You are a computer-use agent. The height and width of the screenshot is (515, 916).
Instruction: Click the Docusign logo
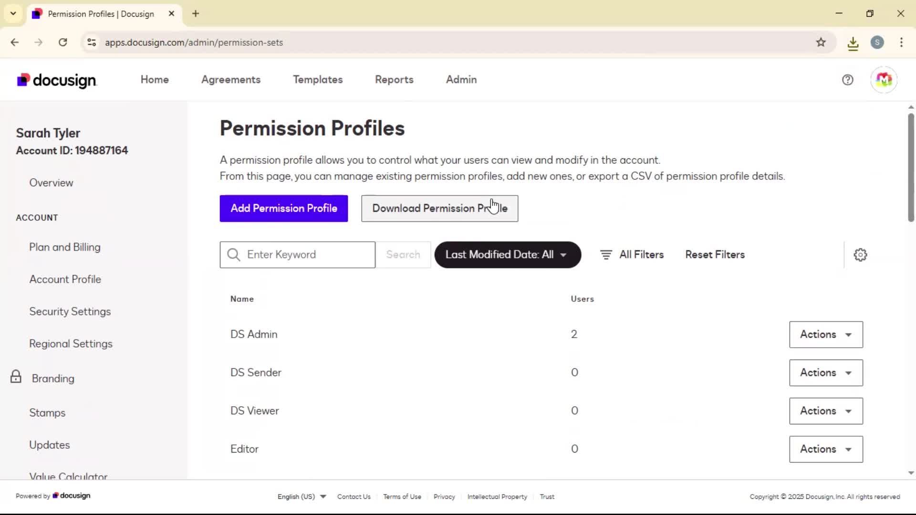pos(57,80)
